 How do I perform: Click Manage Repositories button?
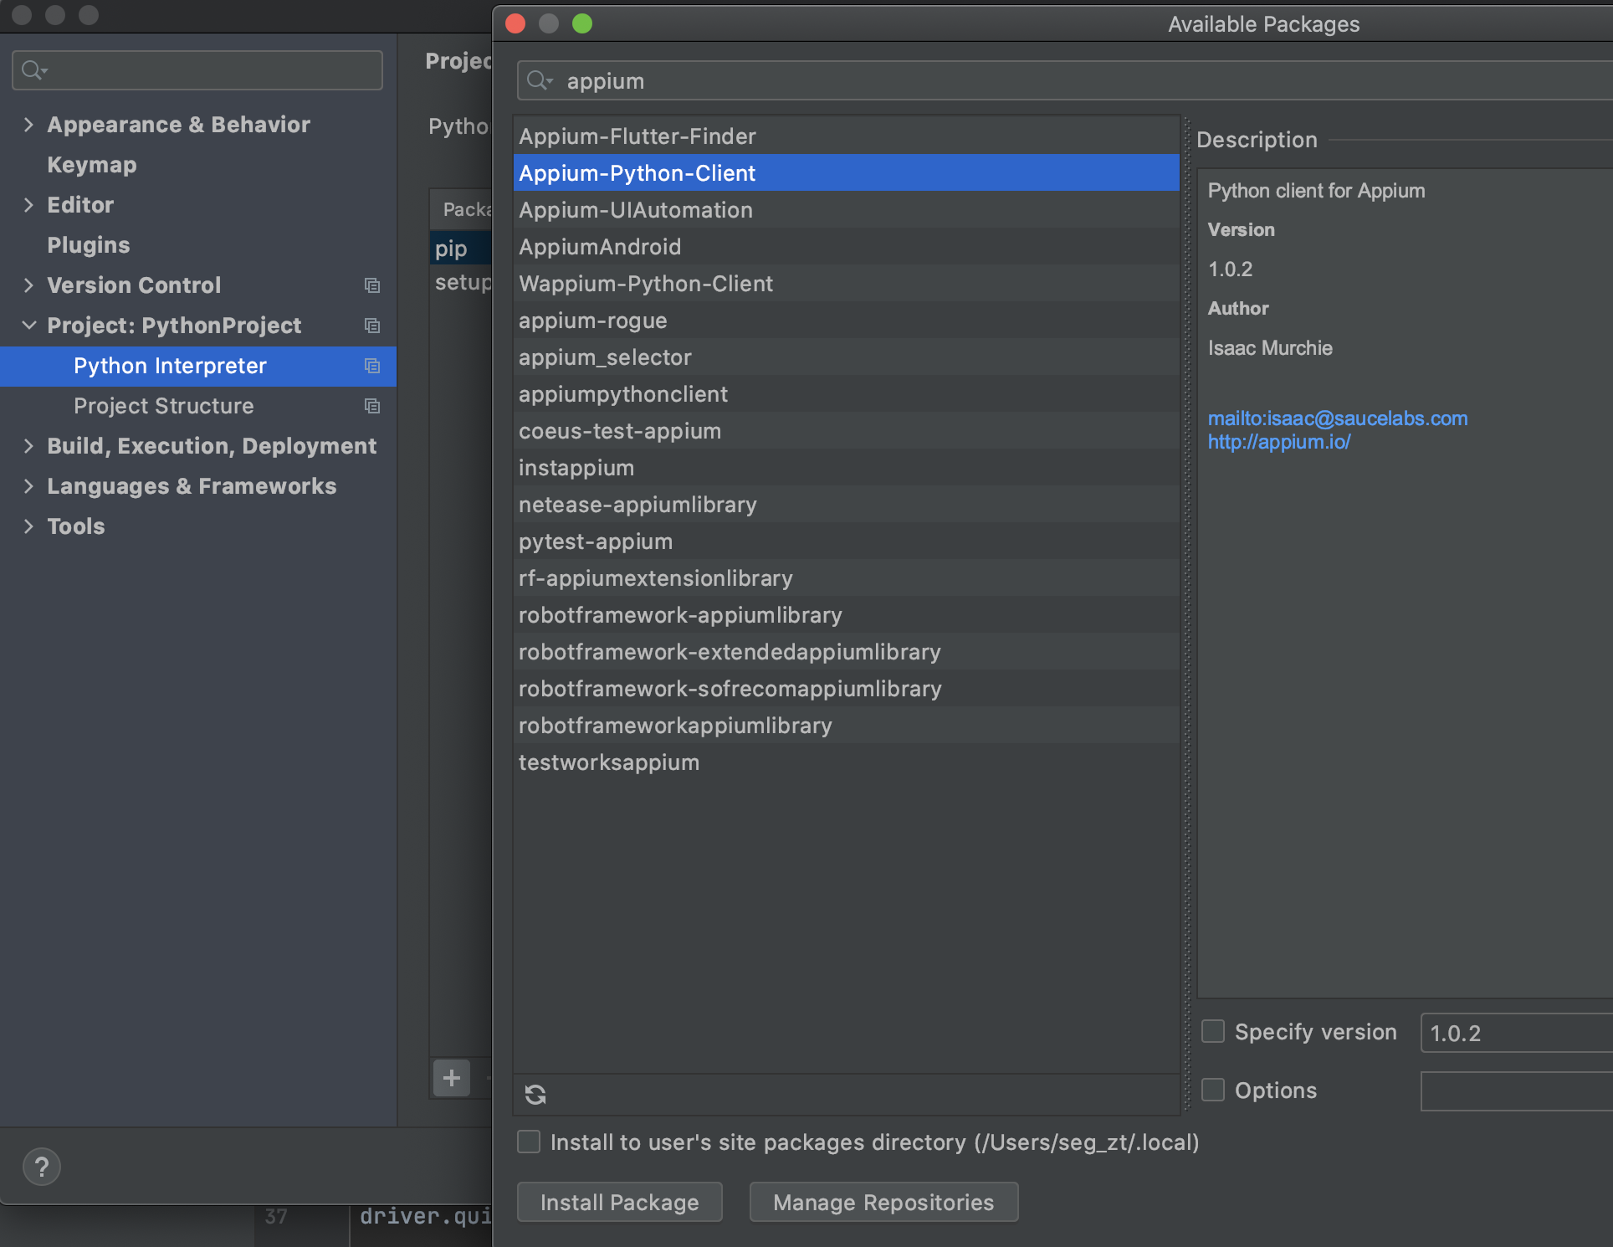click(x=883, y=1202)
